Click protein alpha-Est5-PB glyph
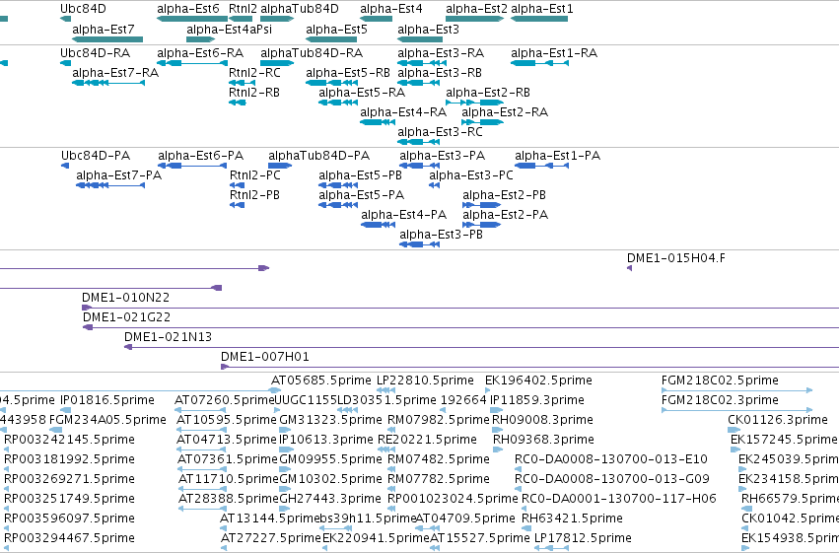 pos(338,185)
